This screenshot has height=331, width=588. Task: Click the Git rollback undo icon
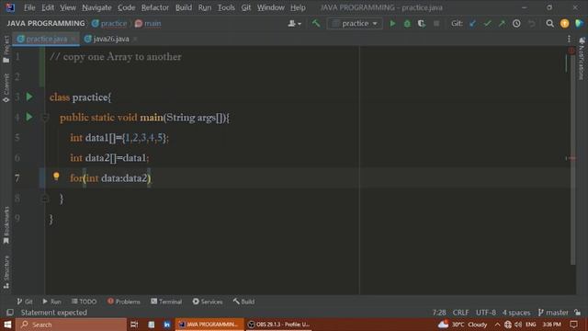pos(531,23)
